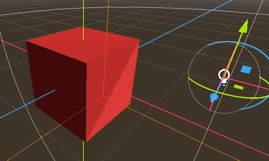Click the blue cone handle on the gizmo

(214, 98)
